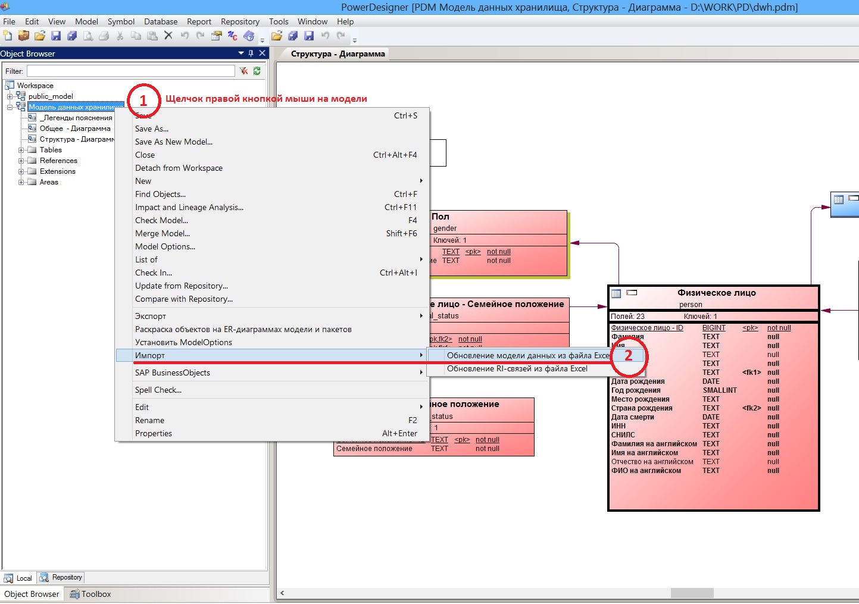Click the Open folder icon in the second toolbar
Viewport: 859px width, 604px height.
pos(277,36)
